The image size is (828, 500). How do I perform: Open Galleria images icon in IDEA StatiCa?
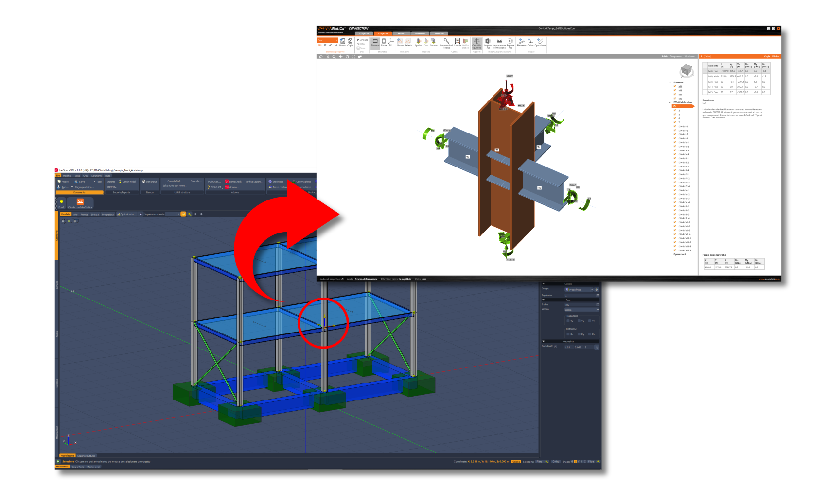coord(408,42)
